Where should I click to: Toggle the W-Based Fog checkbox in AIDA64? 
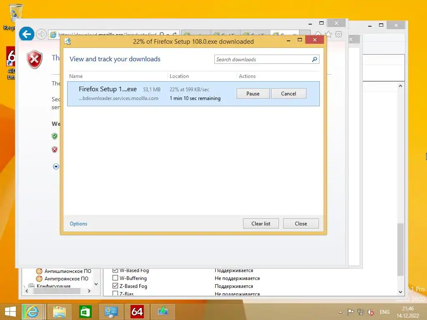click(x=115, y=270)
